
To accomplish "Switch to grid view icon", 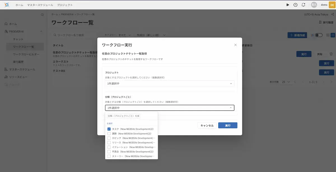I will 328,35.
